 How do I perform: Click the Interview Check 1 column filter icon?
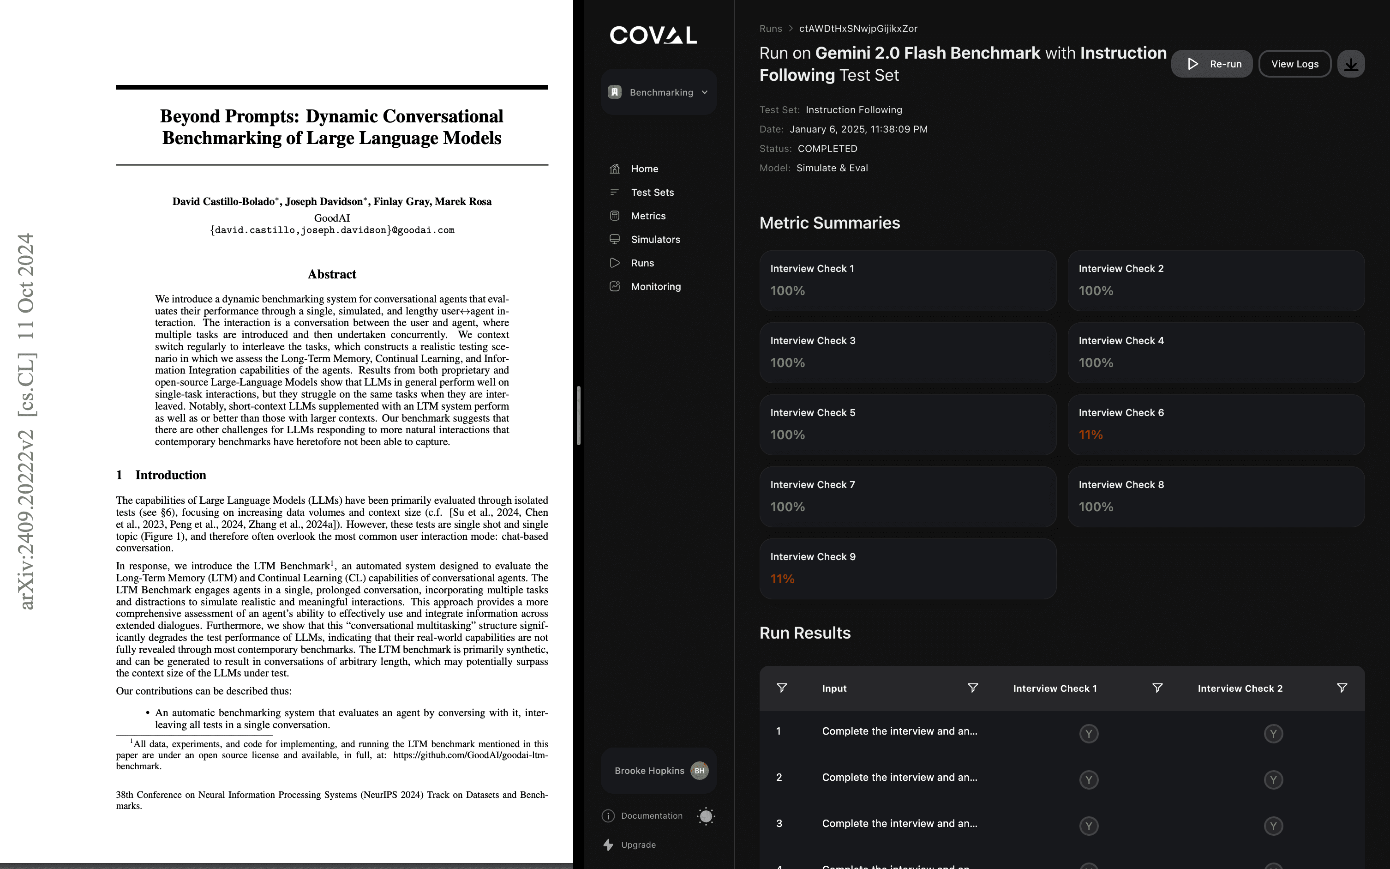pyautogui.click(x=1157, y=688)
